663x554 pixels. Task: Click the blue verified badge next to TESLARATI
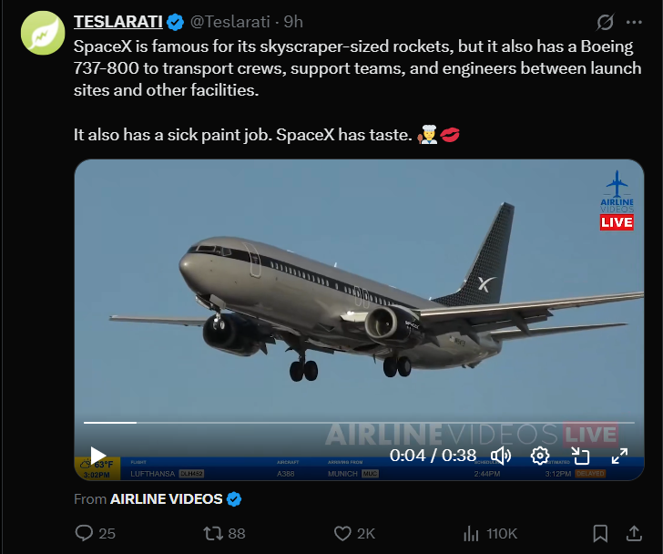[175, 22]
